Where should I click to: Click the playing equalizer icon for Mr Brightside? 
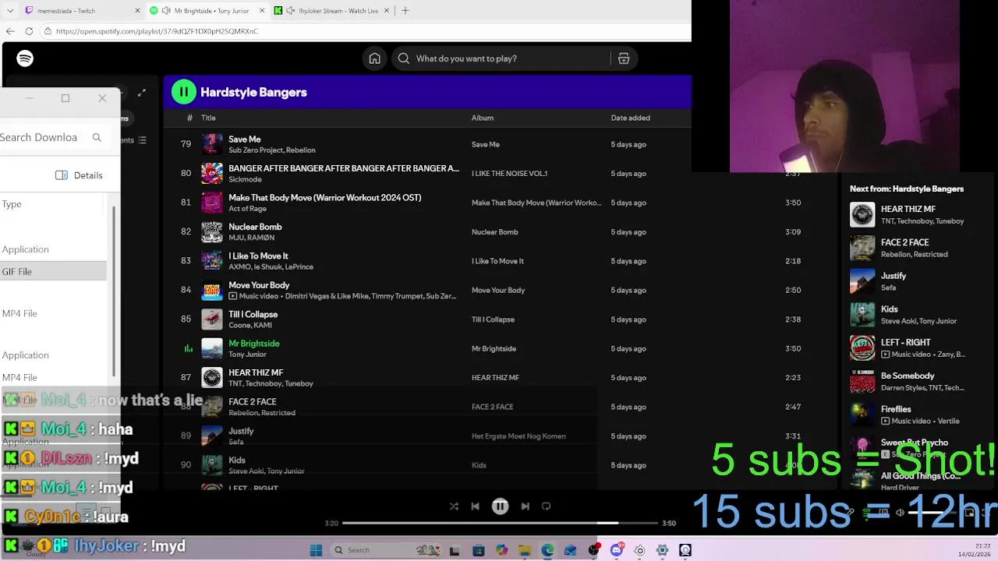coord(188,348)
